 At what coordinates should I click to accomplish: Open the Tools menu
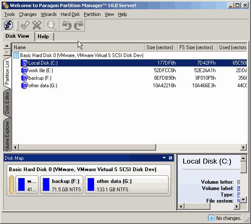[x=10, y=14]
